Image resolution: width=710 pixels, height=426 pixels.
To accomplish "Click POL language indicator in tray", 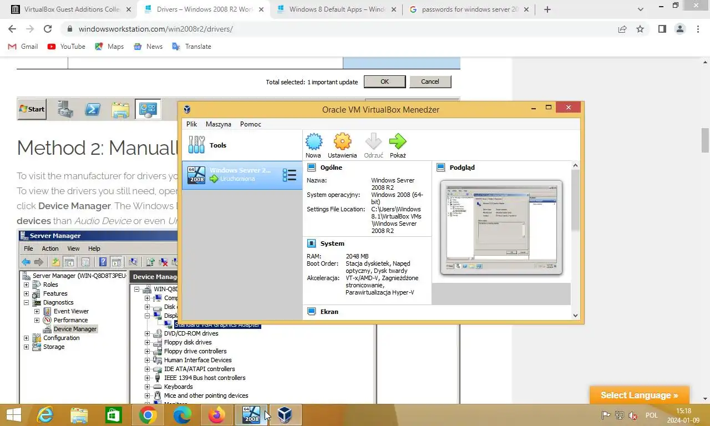I will (x=652, y=415).
